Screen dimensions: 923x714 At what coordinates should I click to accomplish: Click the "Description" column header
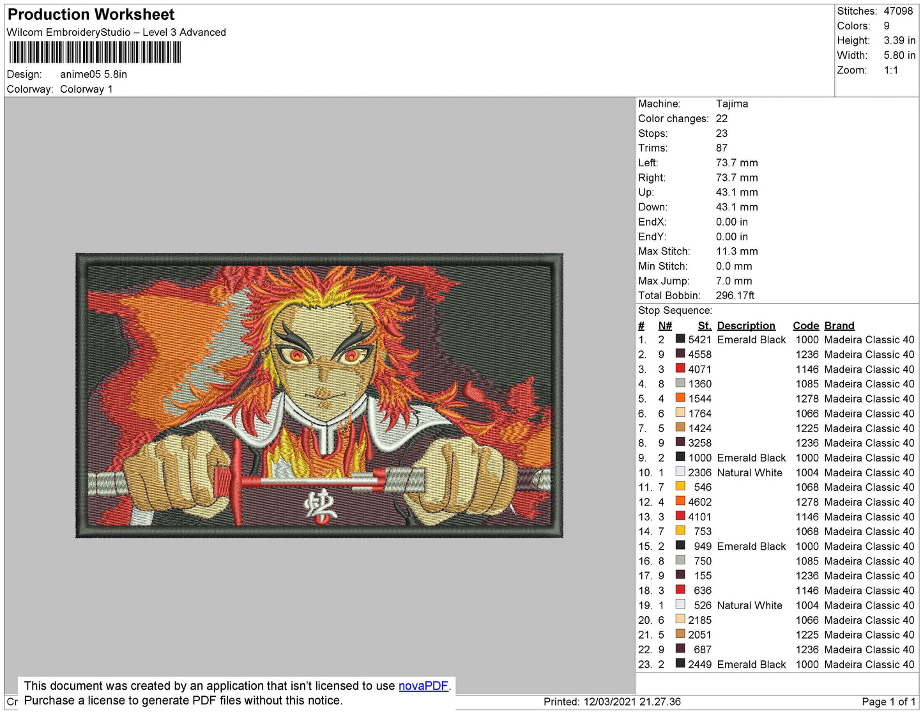tap(746, 325)
